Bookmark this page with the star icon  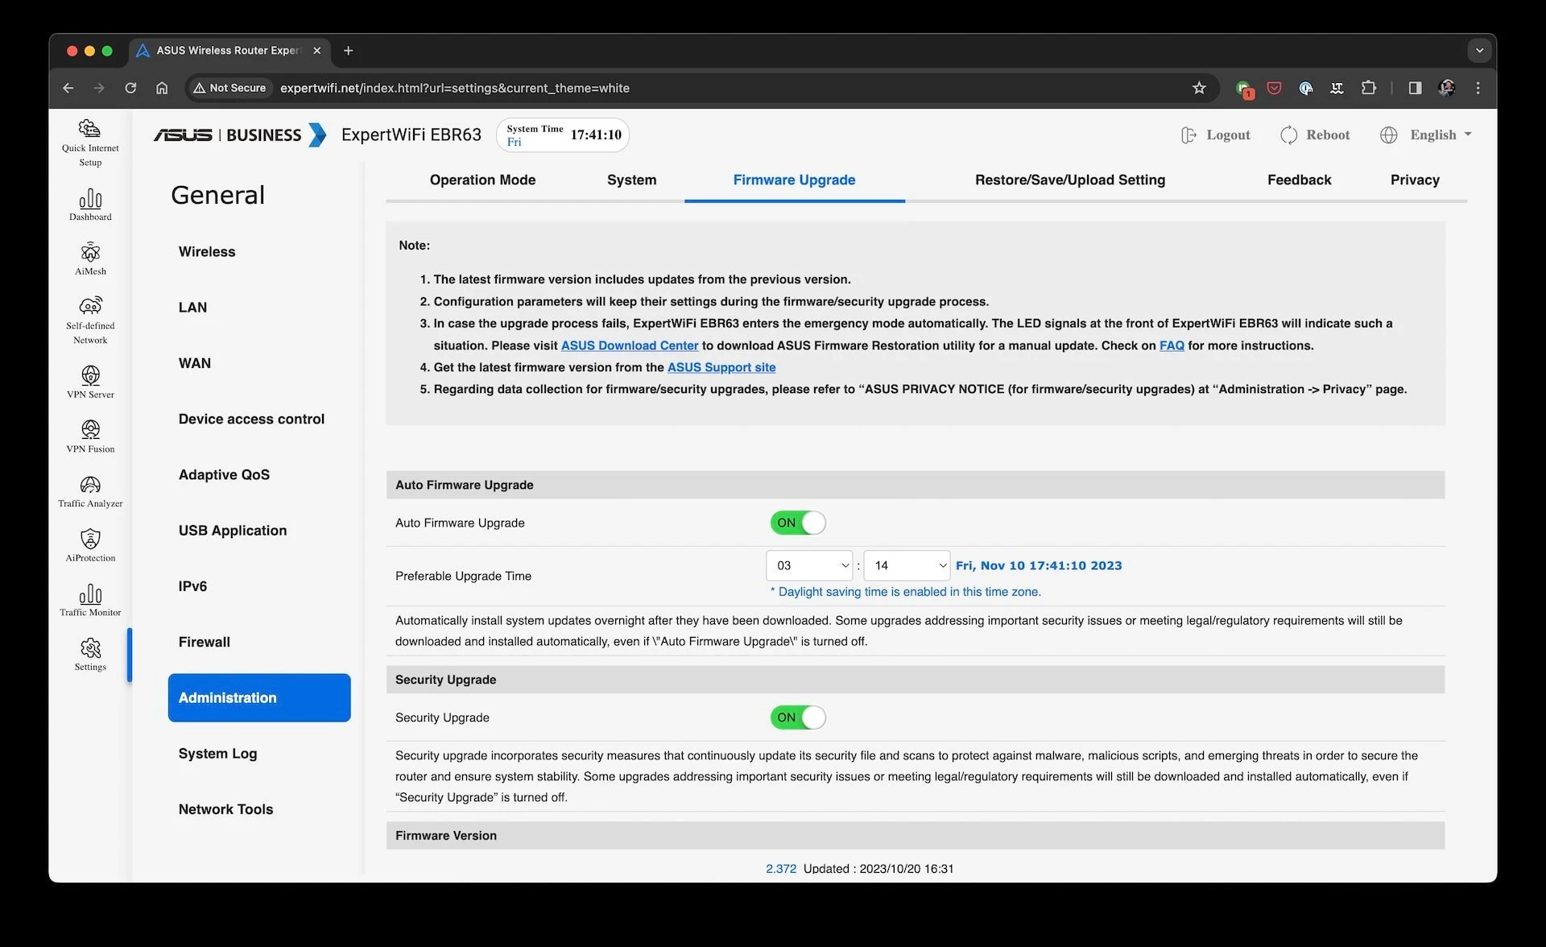[1199, 88]
